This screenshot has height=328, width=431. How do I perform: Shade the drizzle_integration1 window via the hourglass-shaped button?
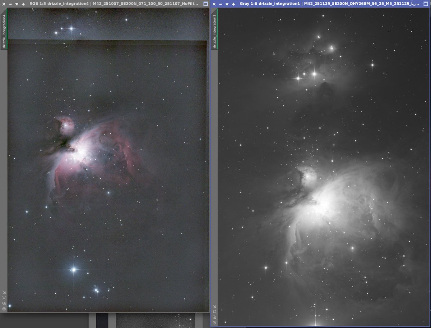tap(227, 4)
